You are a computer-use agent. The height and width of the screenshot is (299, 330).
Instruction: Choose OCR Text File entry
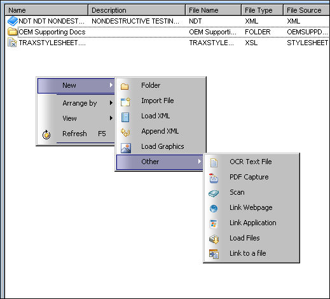point(251,162)
